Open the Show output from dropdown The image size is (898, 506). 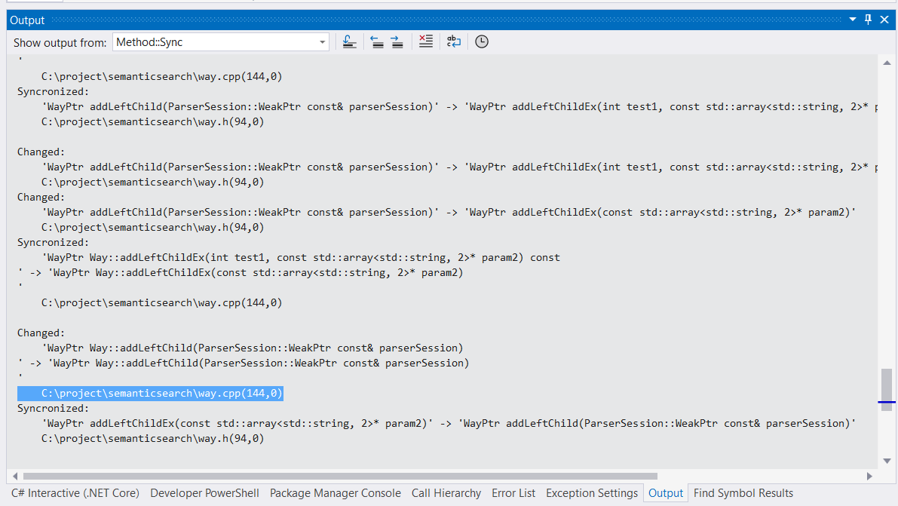(221, 42)
